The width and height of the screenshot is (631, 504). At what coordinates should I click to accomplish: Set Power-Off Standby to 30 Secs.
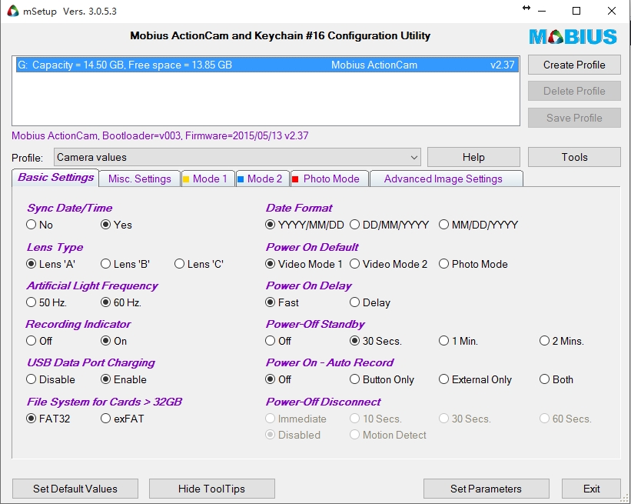point(376,341)
